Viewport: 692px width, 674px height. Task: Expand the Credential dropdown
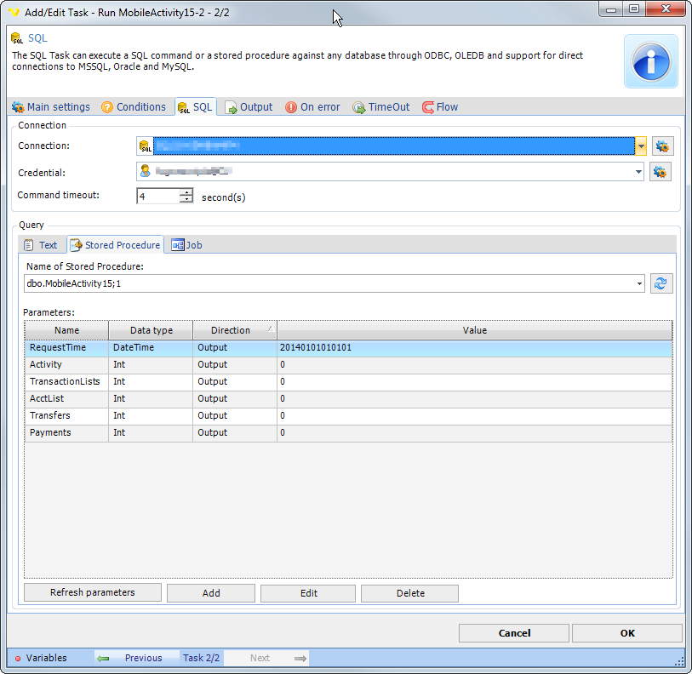click(x=639, y=172)
